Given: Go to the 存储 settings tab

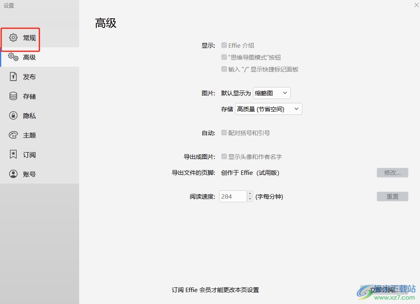Looking at the screenshot, I should click(x=40, y=96).
